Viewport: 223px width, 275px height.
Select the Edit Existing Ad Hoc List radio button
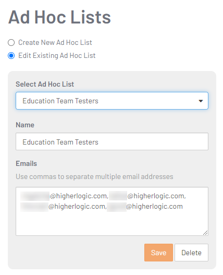click(11, 56)
